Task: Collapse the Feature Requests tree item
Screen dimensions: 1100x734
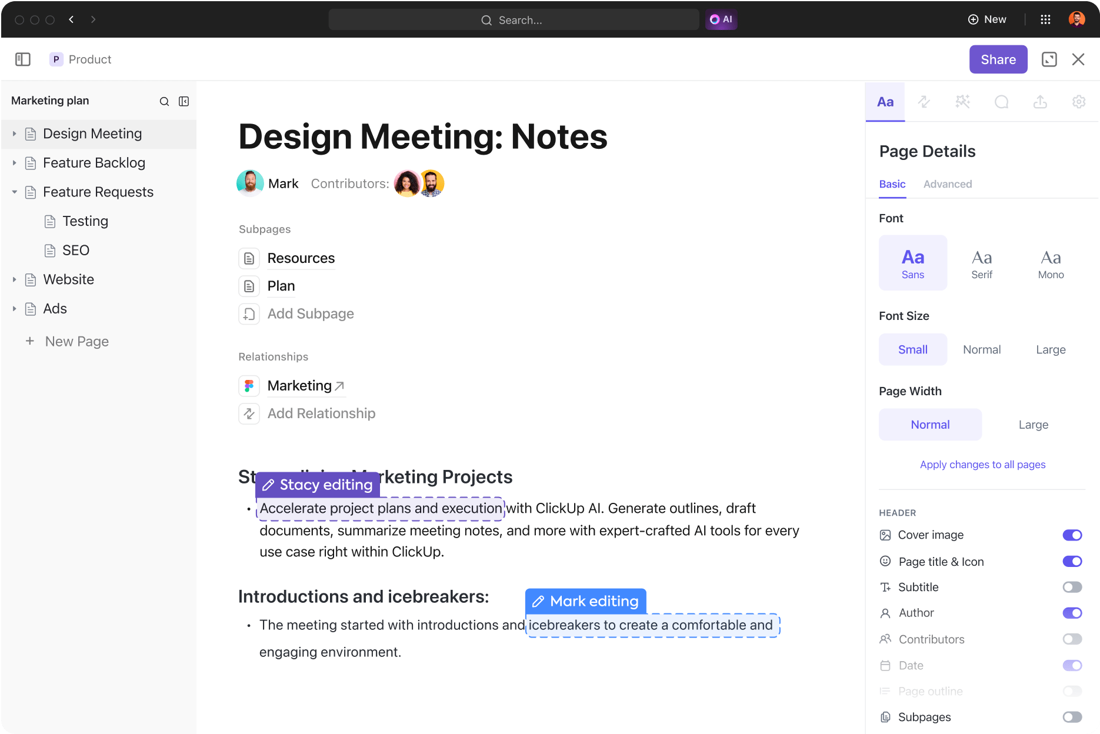Action: tap(14, 192)
